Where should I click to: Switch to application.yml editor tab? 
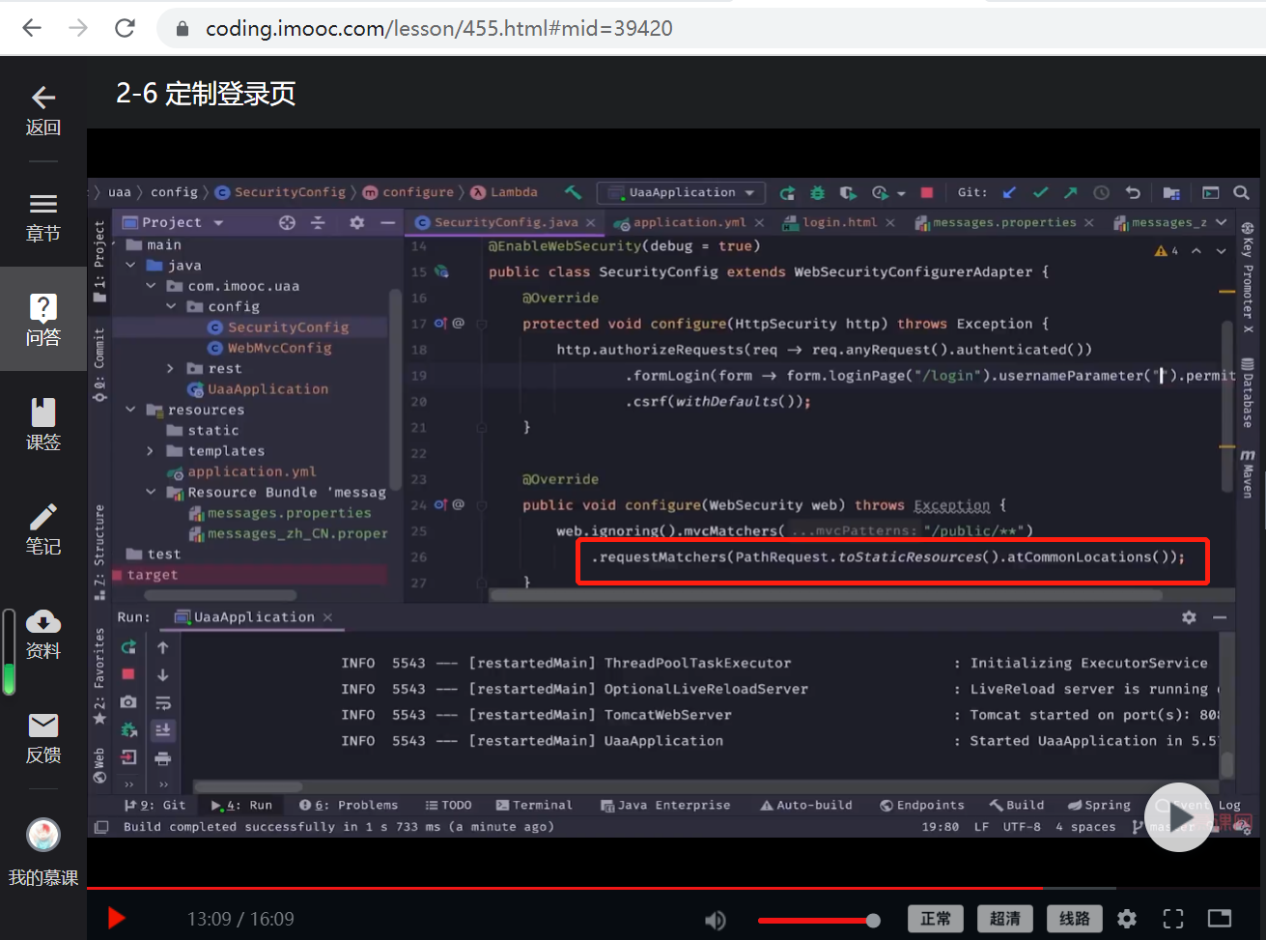pyautogui.click(x=688, y=222)
